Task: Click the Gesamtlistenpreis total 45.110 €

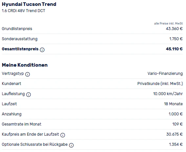Action: 174,49
